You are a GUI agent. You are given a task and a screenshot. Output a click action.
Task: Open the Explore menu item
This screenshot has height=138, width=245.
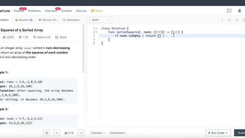(19, 11)
